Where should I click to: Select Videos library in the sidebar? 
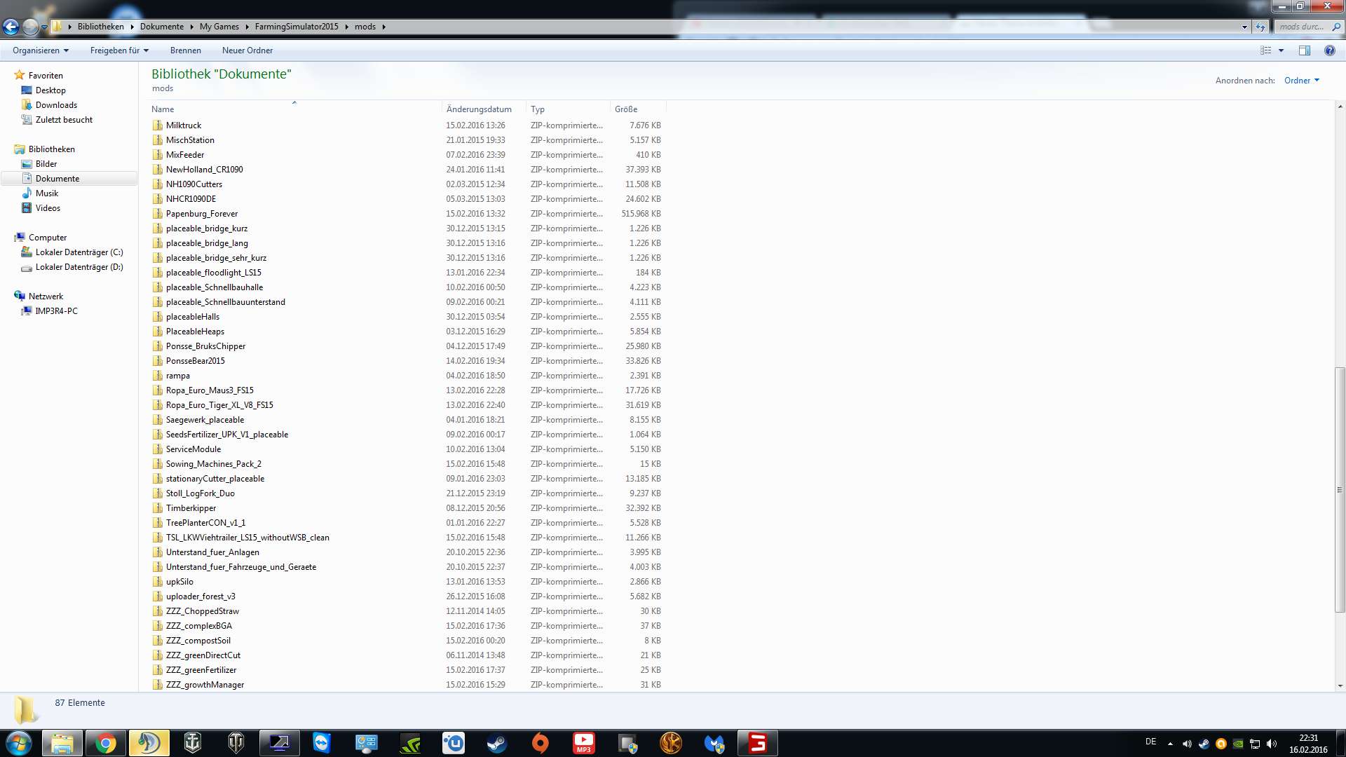point(48,208)
